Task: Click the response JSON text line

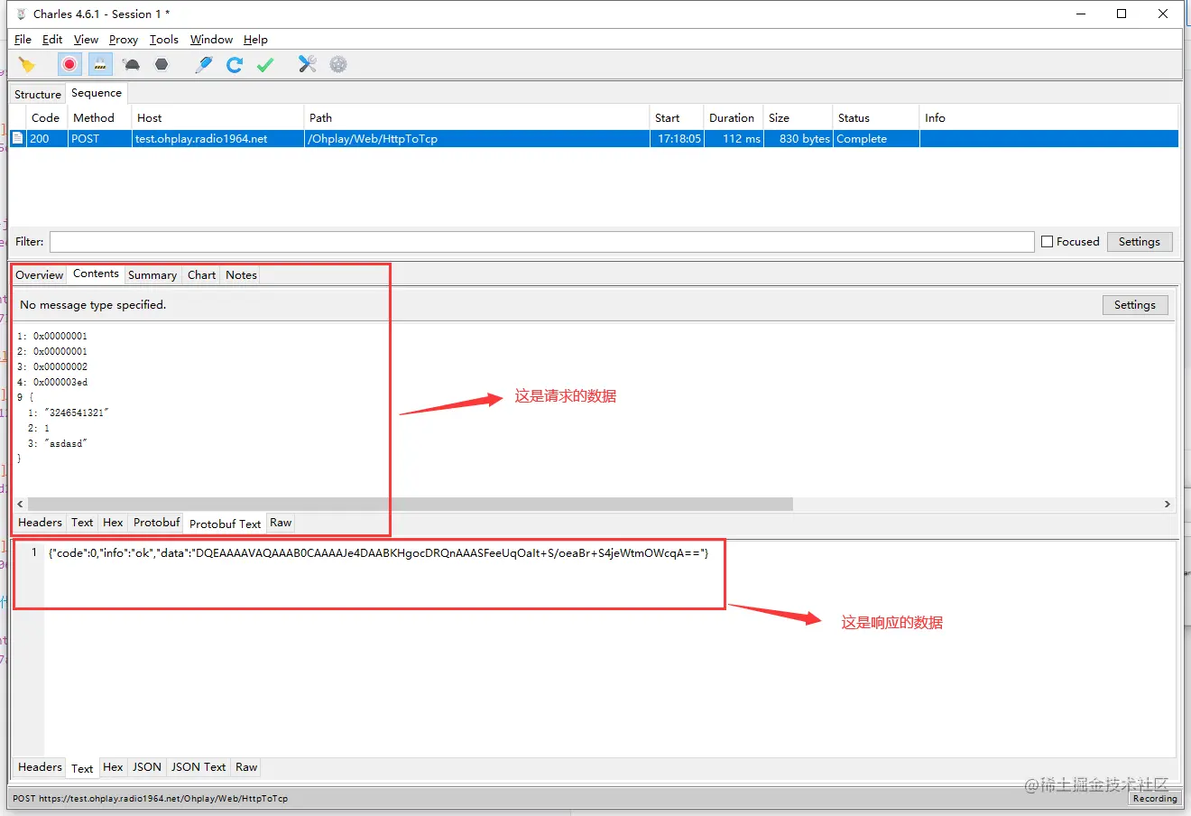Action: click(378, 552)
